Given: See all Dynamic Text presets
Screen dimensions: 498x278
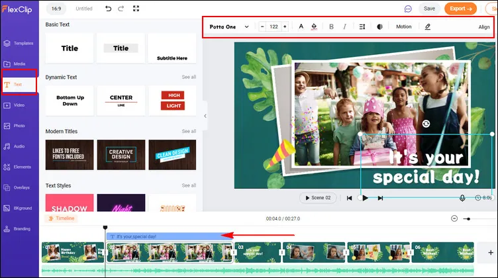Looking at the screenshot, I should tap(189, 77).
